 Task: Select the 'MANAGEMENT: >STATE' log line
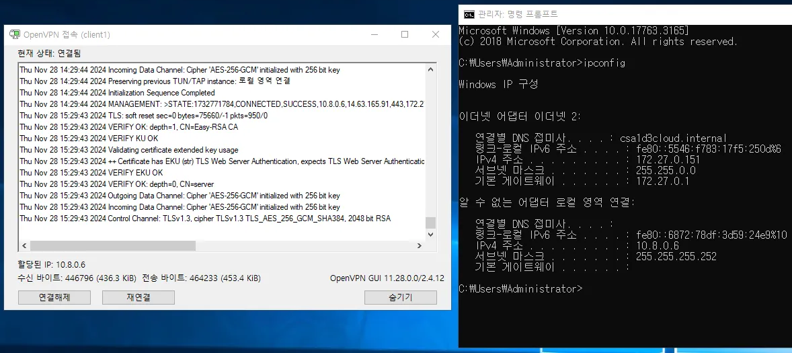(221, 104)
